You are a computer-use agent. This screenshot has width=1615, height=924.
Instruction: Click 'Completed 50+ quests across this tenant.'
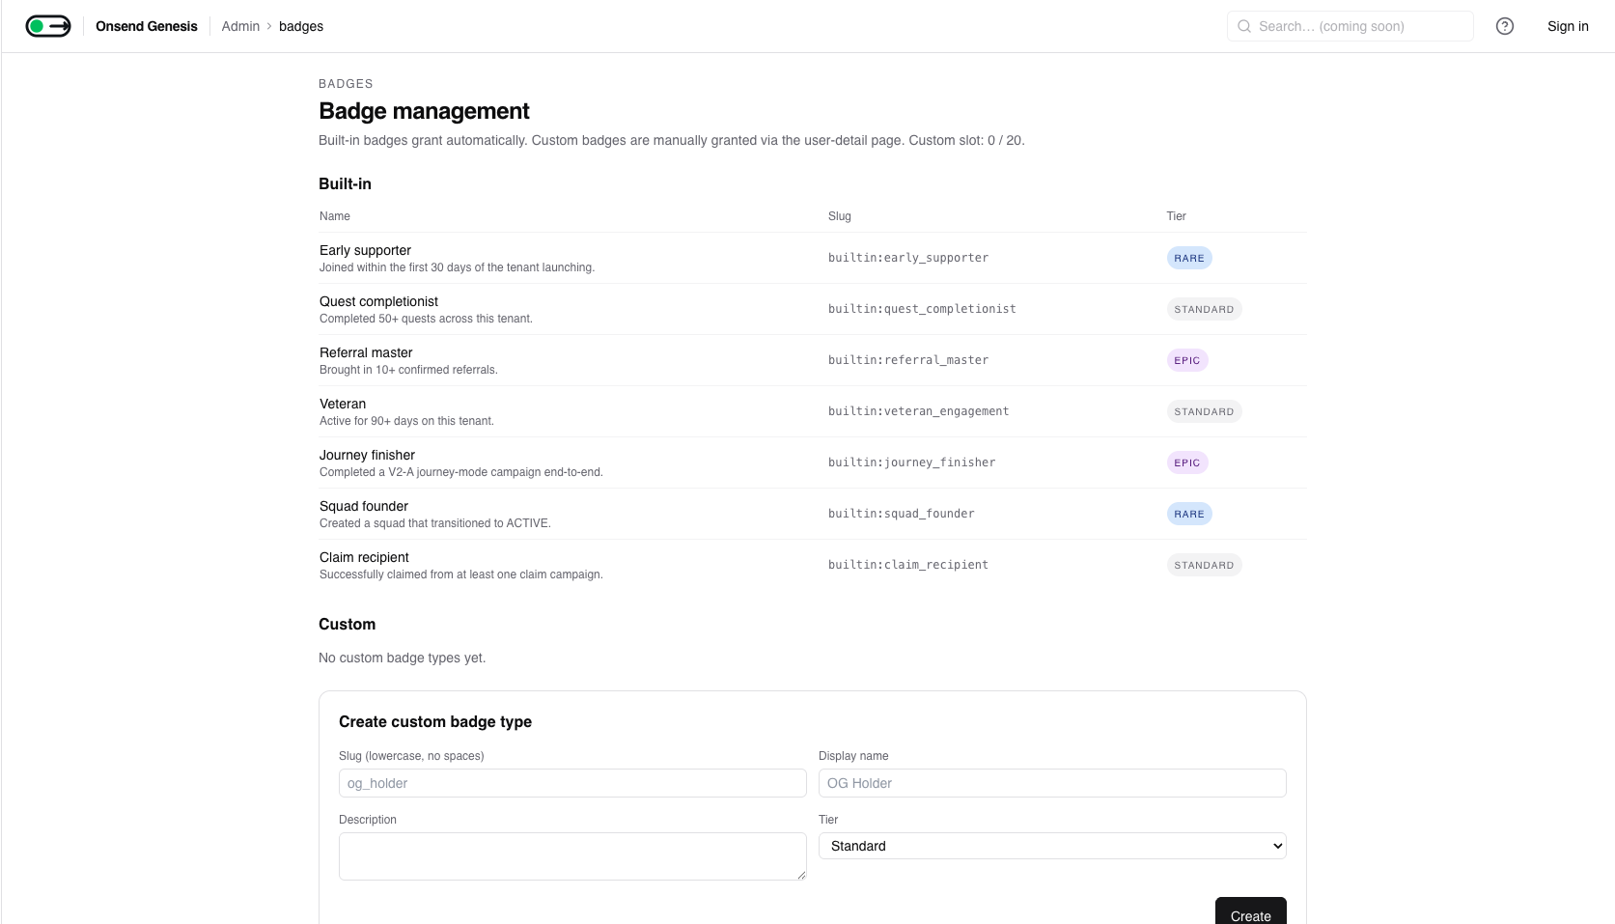426,319
